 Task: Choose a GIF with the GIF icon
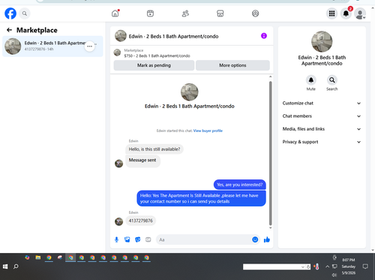click(x=148, y=239)
